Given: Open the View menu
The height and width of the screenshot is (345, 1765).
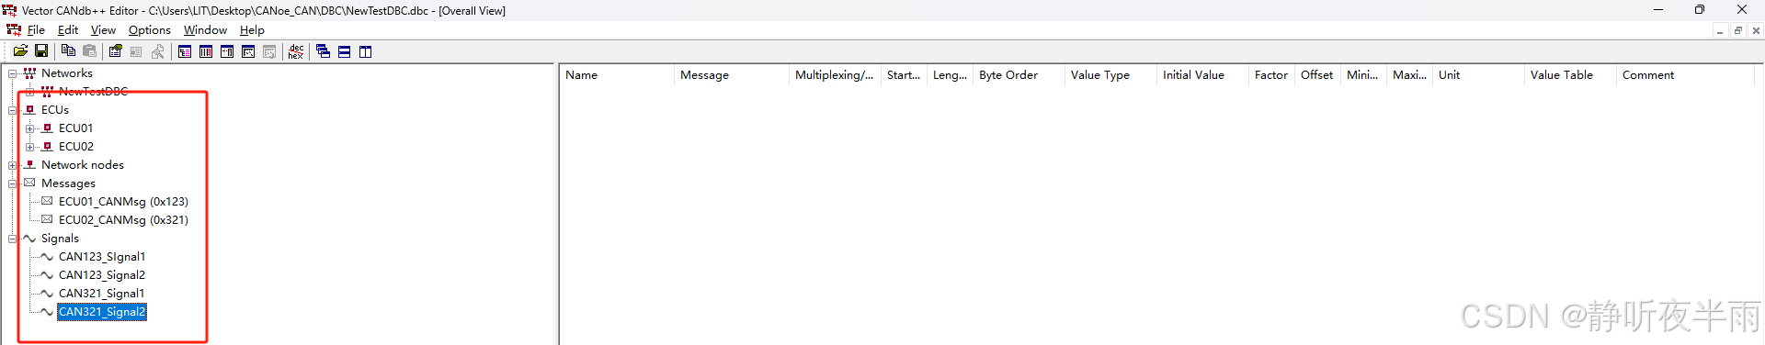Looking at the screenshot, I should pyautogui.click(x=103, y=30).
